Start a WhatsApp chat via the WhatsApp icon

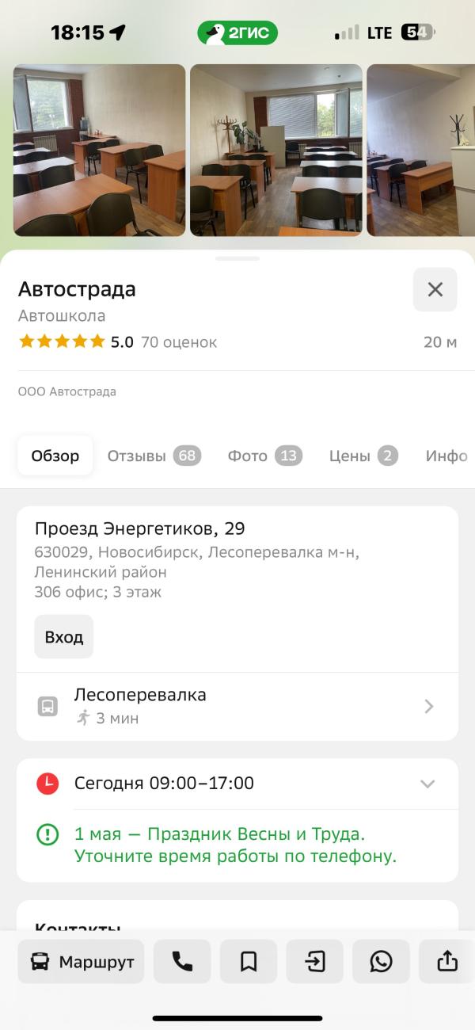(x=381, y=961)
